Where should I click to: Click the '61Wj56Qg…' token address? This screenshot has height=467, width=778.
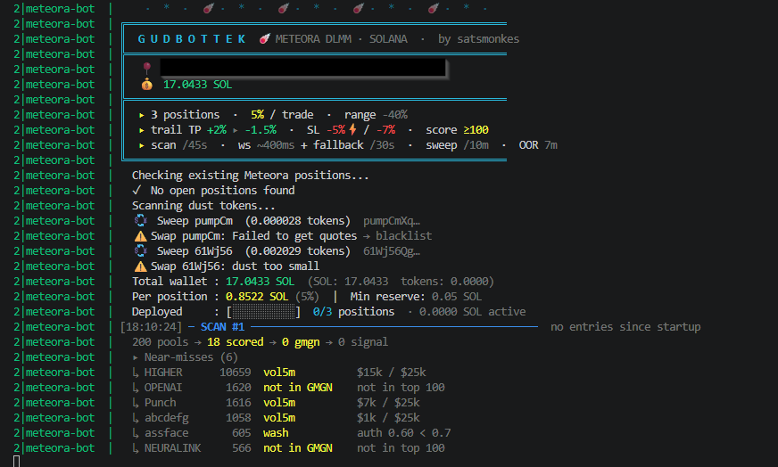pos(392,251)
